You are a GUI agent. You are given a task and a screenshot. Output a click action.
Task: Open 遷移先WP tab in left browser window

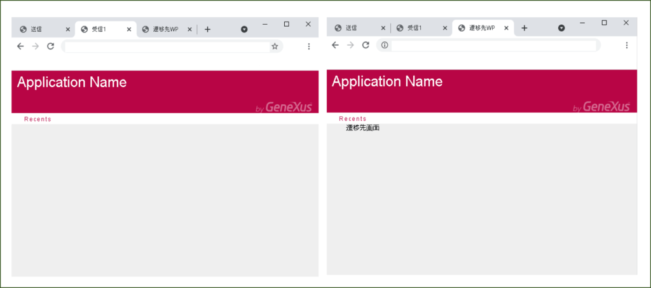(167, 29)
